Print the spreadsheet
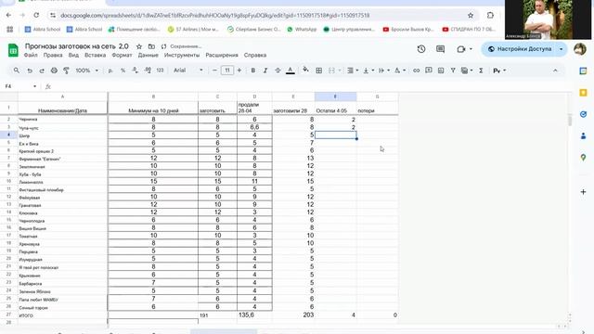Screen dimensions: 594x334 [54, 71]
